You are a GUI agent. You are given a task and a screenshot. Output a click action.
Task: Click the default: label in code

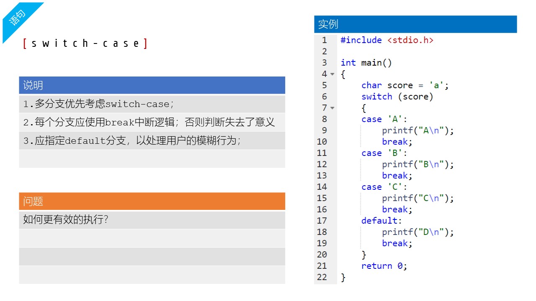pos(381,221)
